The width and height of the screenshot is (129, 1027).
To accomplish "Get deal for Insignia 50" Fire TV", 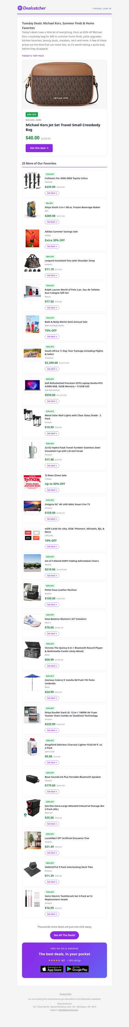I will click(x=52, y=519).
